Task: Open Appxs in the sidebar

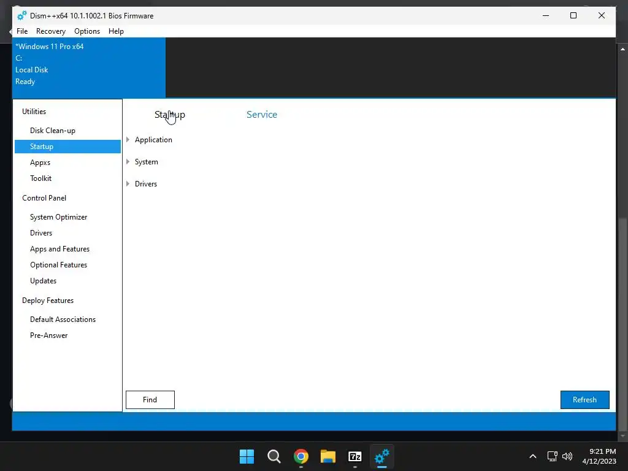Action: click(x=40, y=163)
